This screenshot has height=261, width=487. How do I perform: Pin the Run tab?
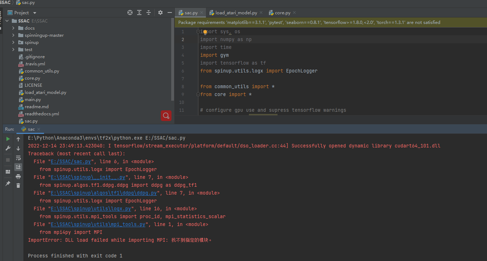coord(8,184)
